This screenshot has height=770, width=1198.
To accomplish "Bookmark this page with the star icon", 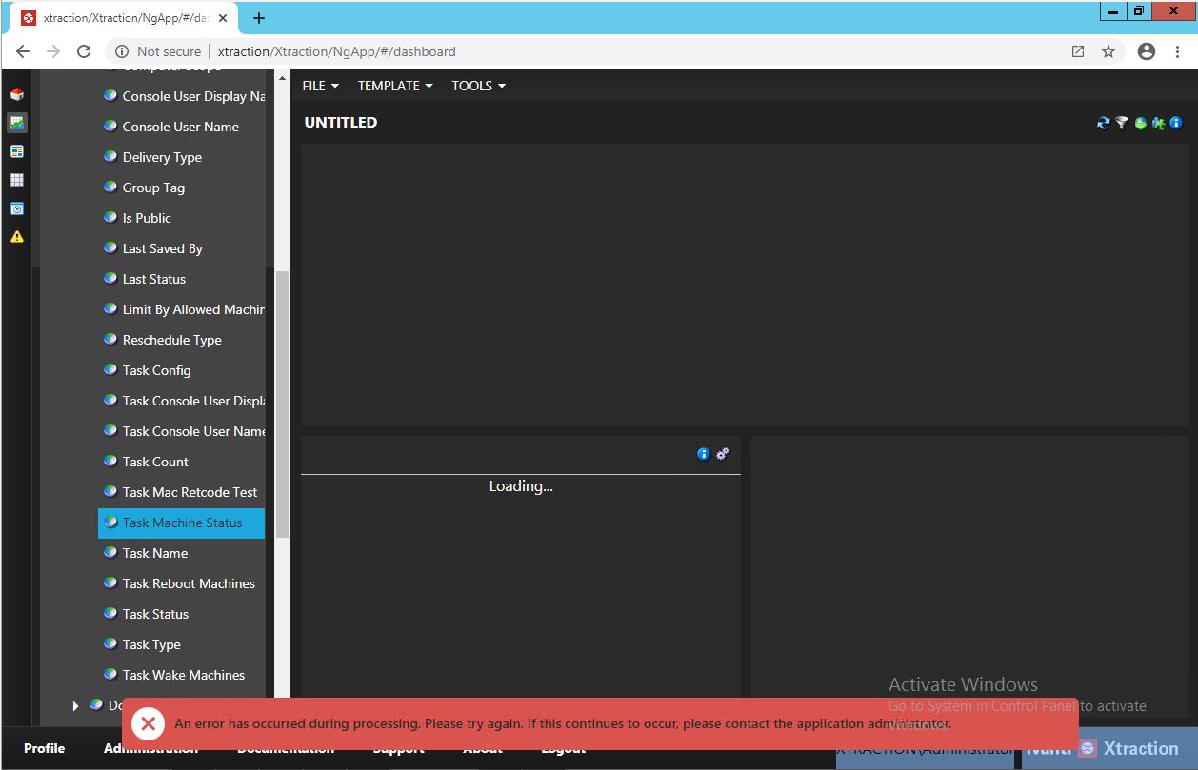I will [1108, 51].
